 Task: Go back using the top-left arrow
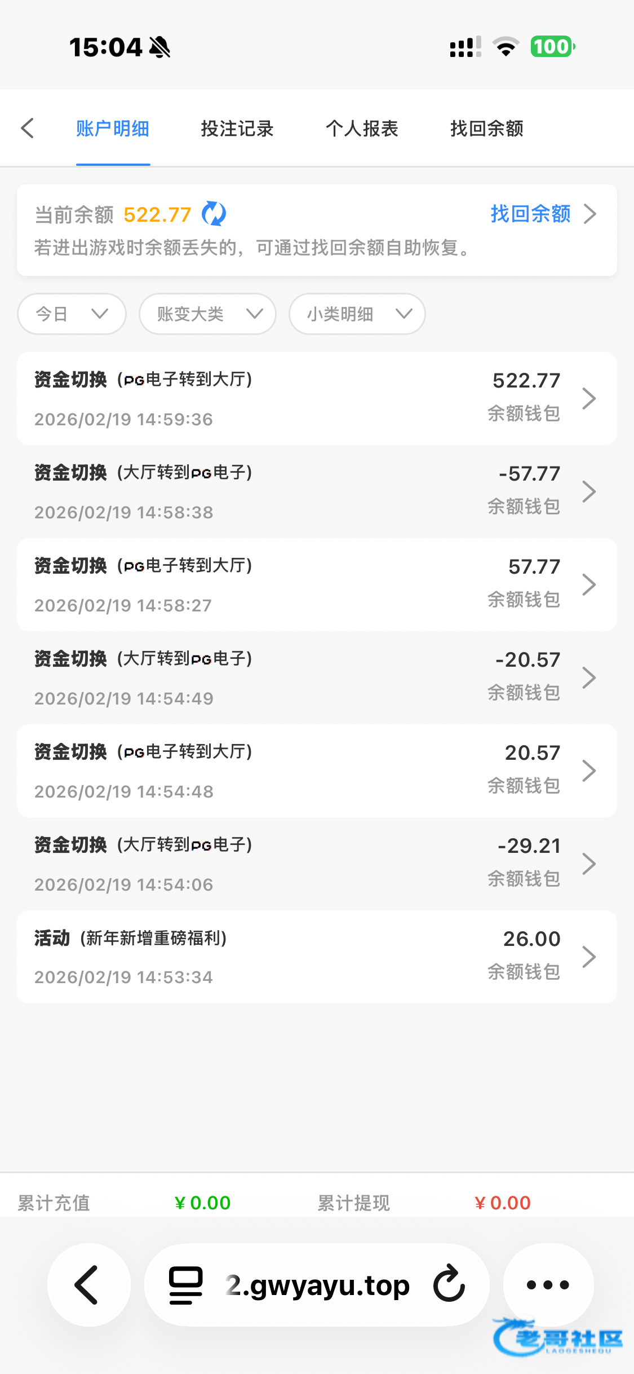point(28,128)
